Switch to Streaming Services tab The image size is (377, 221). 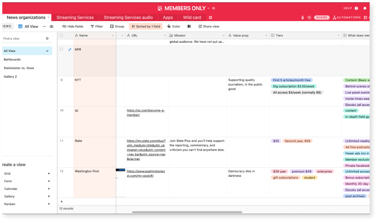[75, 17]
